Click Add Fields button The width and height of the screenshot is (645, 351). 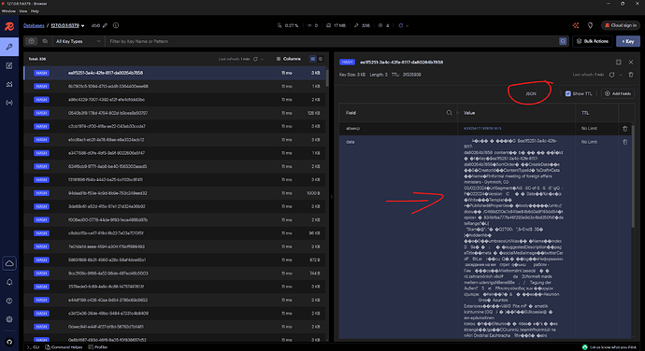tap(618, 93)
